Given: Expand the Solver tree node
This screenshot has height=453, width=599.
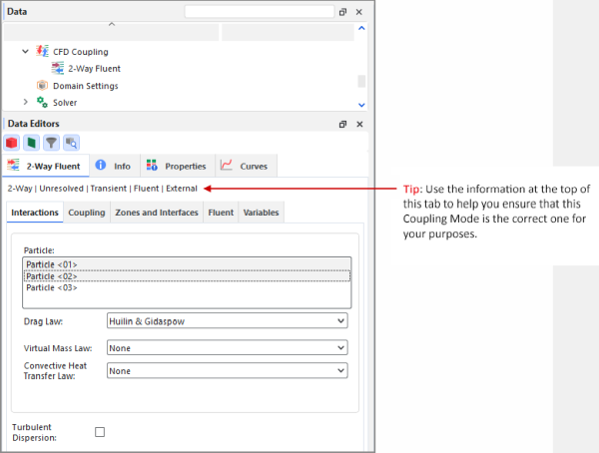Looking at the screenshot, I should pos(26,102).
